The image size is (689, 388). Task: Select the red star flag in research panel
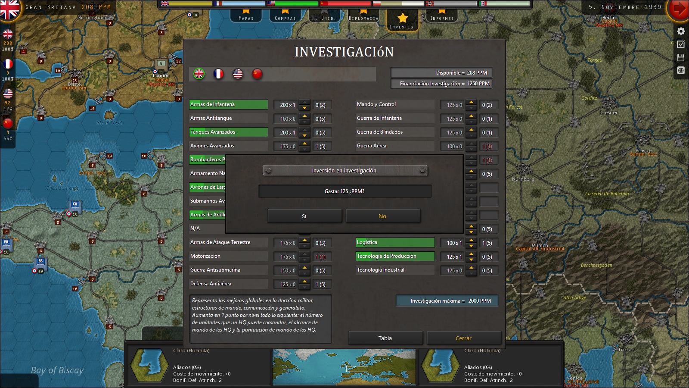click(257, 74)
